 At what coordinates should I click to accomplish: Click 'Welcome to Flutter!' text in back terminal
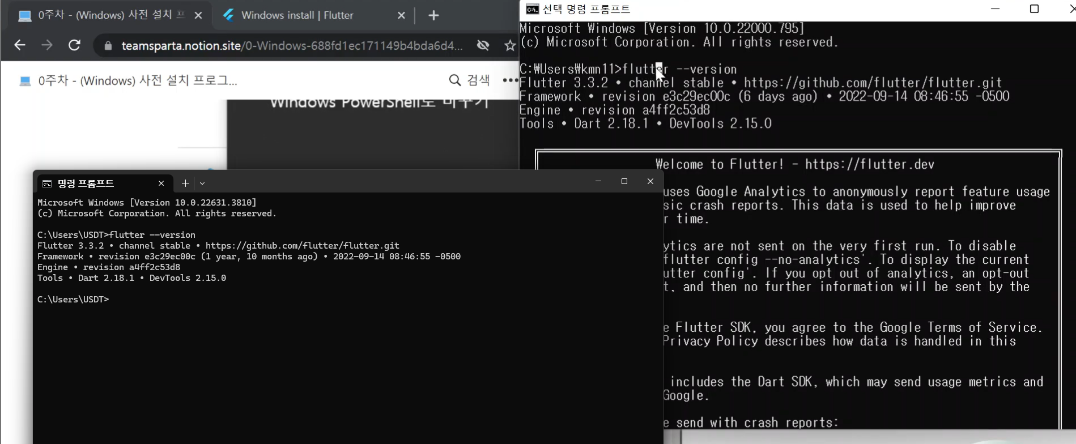click(x=720, y=165)
